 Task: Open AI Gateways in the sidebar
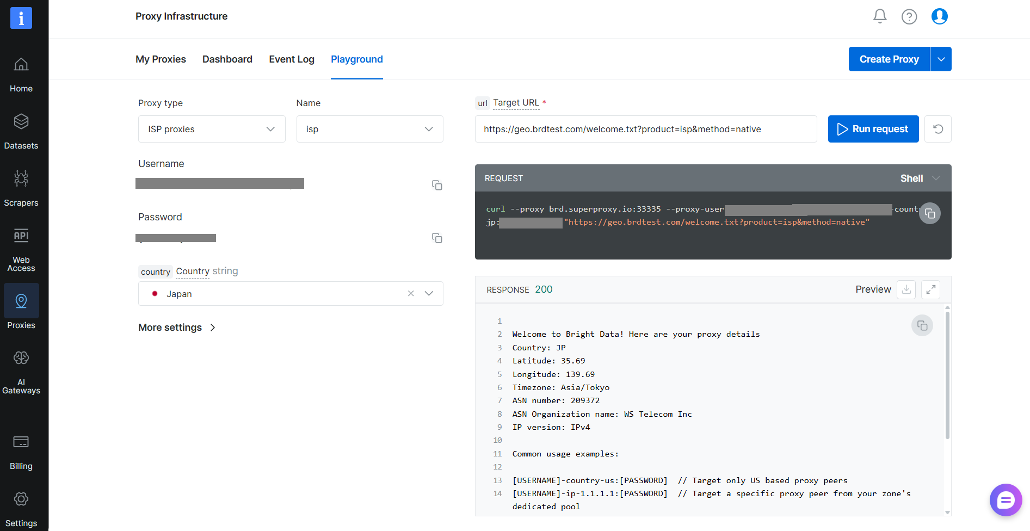click(x=21, y=373)
